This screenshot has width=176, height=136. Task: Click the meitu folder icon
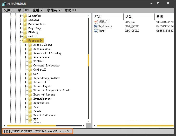(x=25, y=37)
